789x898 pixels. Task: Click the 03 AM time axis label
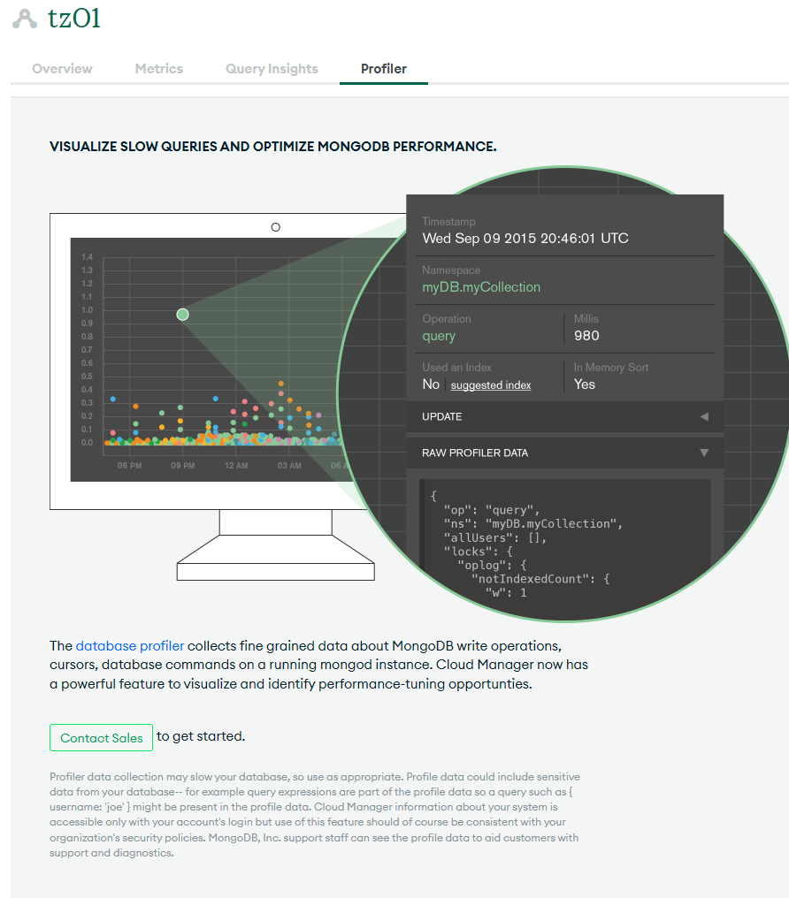(289, 465)
